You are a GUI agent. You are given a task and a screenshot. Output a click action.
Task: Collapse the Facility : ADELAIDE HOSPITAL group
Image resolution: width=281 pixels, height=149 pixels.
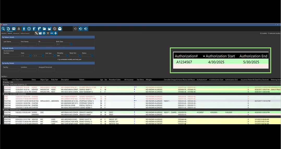[x=3, y=85]
